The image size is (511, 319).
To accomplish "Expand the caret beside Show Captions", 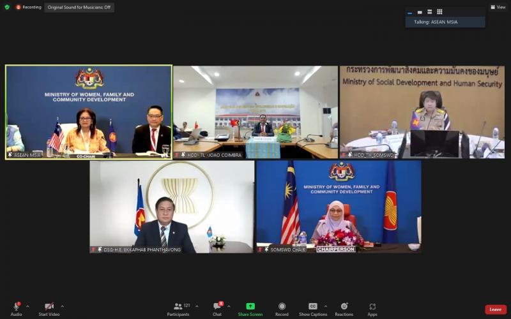I will 325,306.
